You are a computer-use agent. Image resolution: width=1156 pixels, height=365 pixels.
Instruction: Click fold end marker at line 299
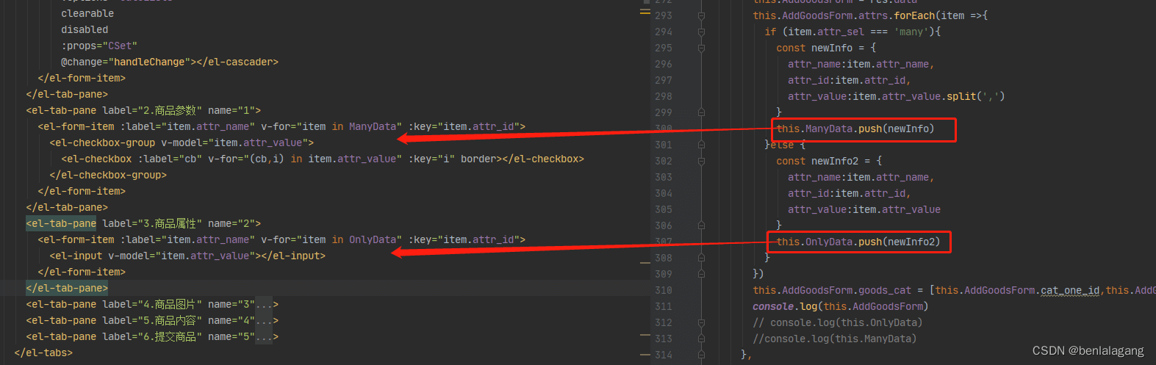(x=701, y=112)
